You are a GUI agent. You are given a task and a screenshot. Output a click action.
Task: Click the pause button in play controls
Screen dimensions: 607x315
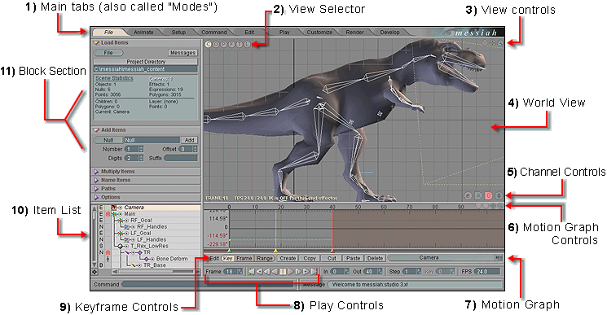point(282,271)
